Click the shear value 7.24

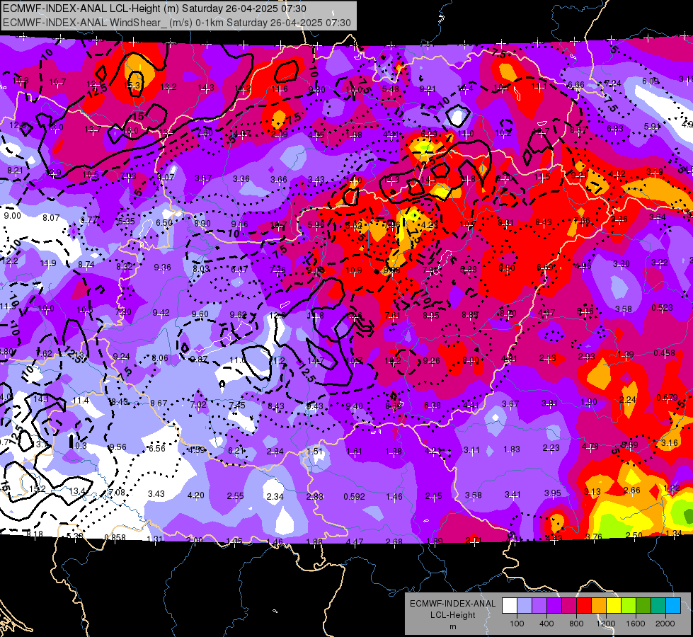[x=613, y=83]
